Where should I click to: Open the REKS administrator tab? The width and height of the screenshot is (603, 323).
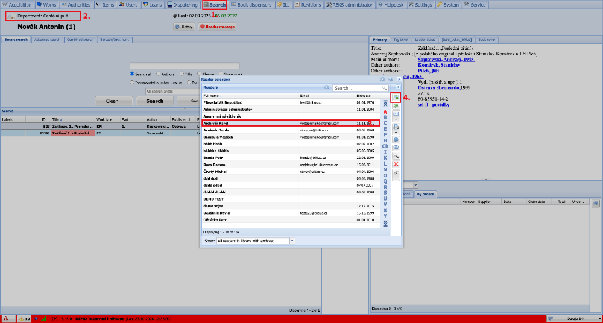pyautogui.click(x=349, y=5)
